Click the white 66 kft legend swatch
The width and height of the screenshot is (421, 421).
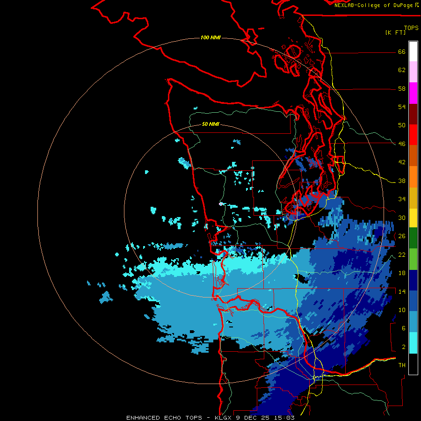tap(413, 51)
